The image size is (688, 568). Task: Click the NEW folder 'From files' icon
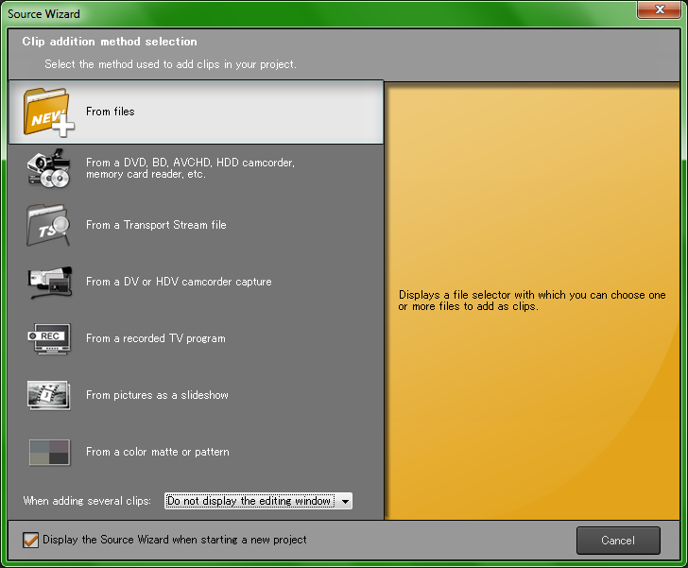click(49, 112)
